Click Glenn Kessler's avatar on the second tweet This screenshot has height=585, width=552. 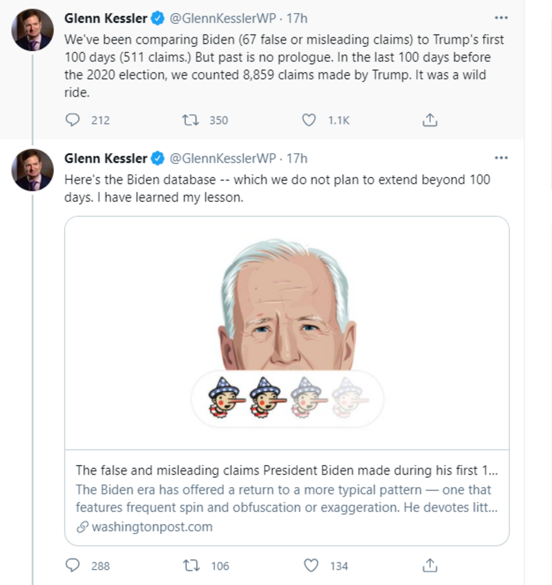pos(33,170)
